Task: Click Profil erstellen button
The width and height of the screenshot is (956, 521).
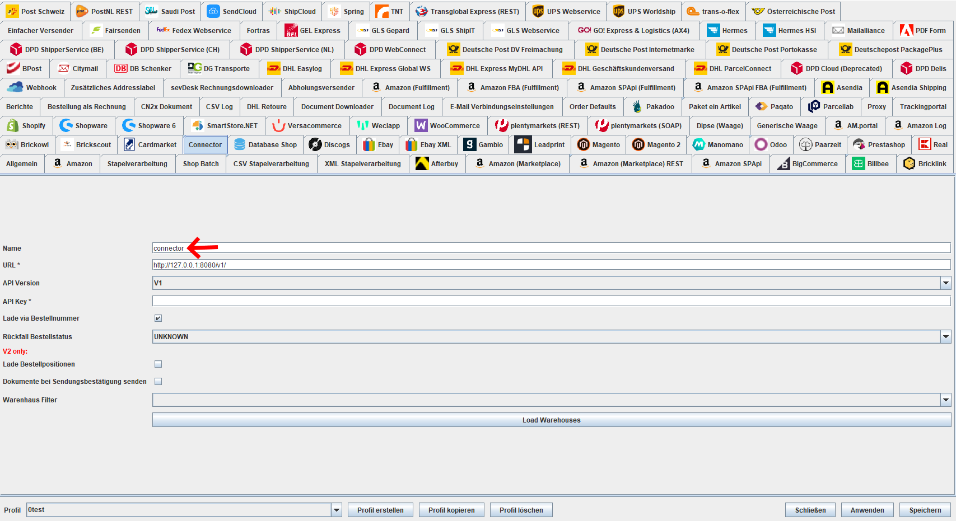Action: [x=380, y=510]
